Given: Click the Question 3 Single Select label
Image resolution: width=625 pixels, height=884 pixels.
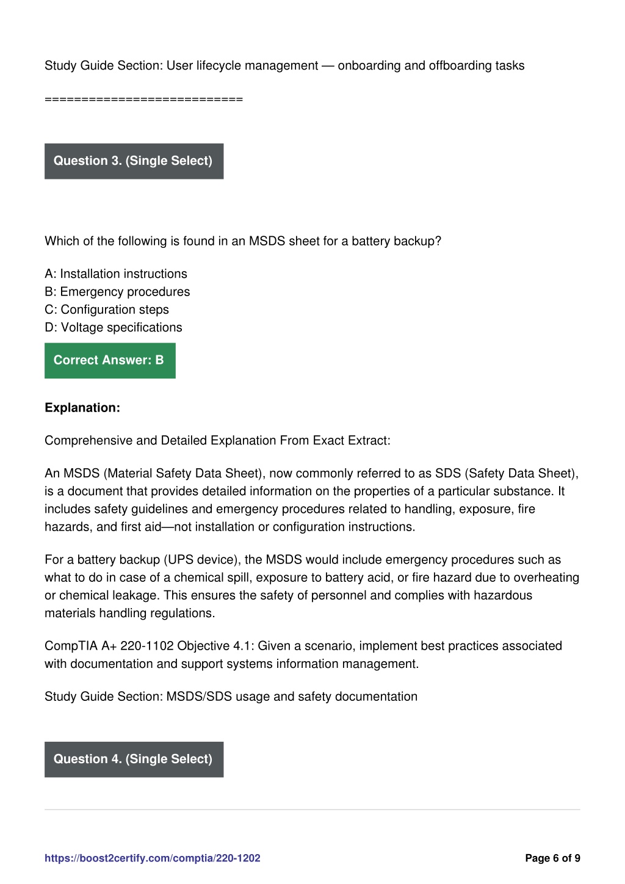Looking at the screenshot, I should click(134, 161).
